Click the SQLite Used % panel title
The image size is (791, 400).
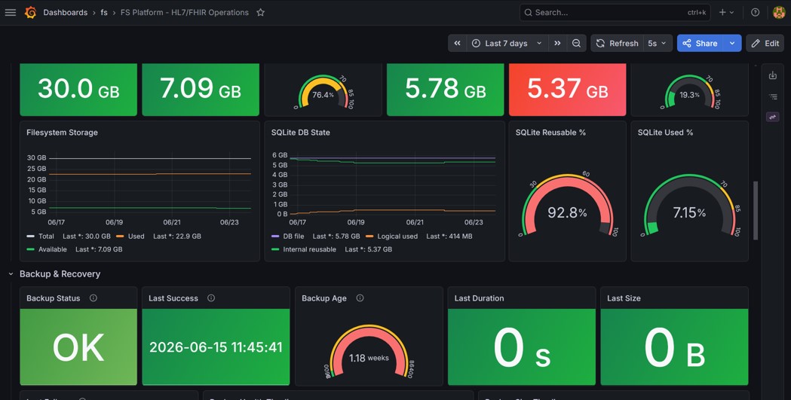coord(665,133)
